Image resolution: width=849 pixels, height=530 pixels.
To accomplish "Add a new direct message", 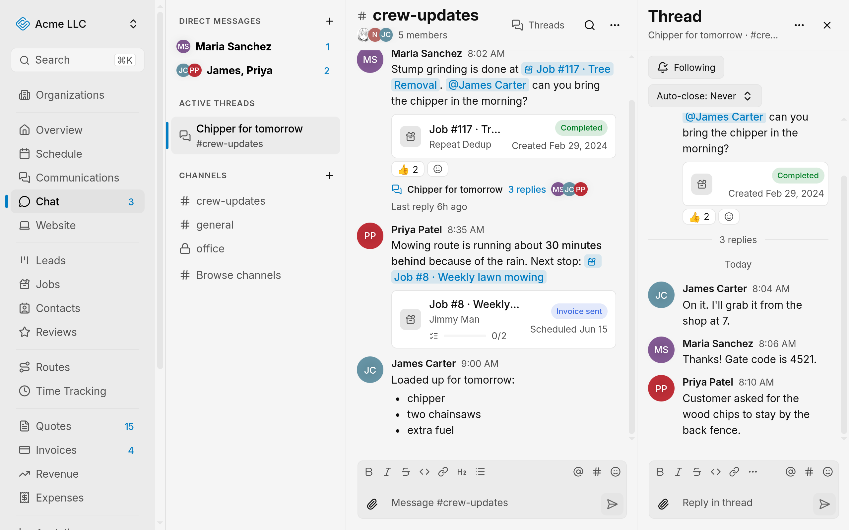I will (329, 21).
